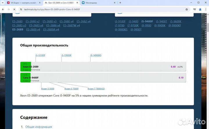Viewport: 209px width, 129px height.
Task: Open the i5-13600K marker link
Action: click(x=66, y=55)
